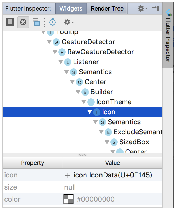Viewport: 174px width, 209px height.
Task: Click the Flutter logo on the side tab
Action: click(168, 12)
